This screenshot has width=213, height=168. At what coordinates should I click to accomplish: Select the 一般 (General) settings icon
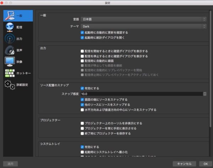click(10, 16)
